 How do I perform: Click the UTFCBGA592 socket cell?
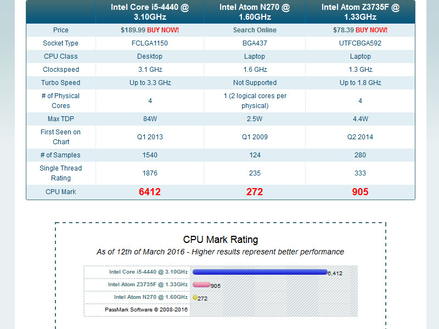[361, 43]
